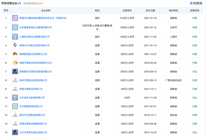This screenshot has height=136, width=206.
Task: Open 湖南太平洋影业投资有限公司 link
Action: (x=34, y=45)
